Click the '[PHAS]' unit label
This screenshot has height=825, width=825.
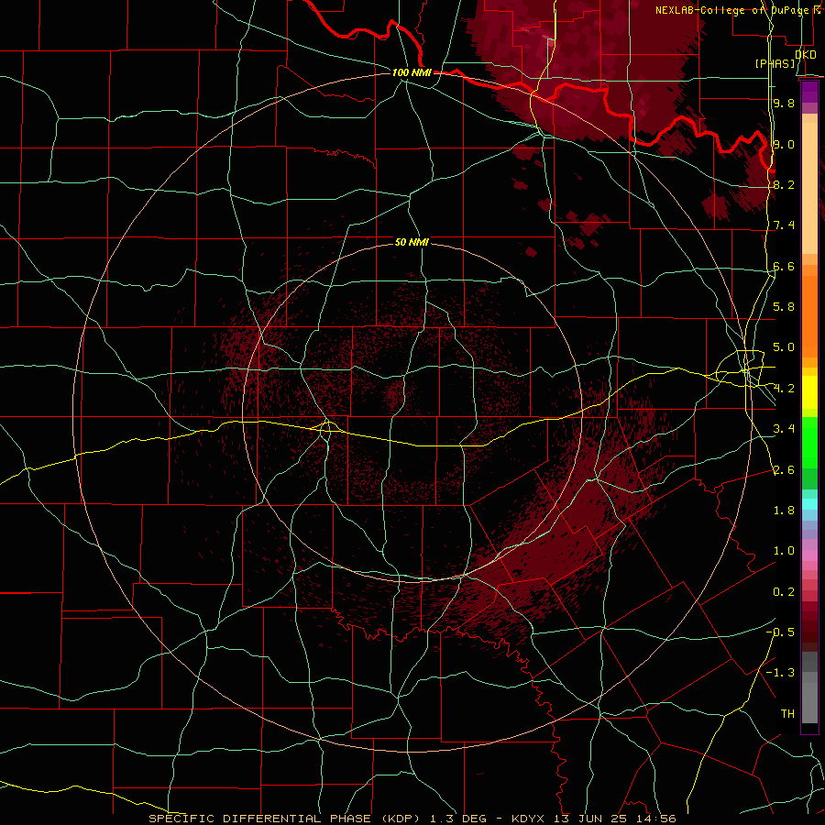click(775, 63)
